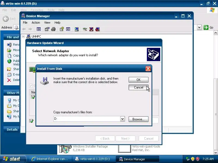Open Favorites menu in the Explorer window

click(37, 10)
